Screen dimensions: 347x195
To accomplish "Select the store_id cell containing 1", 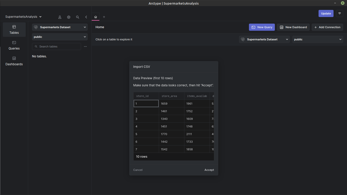I will coord(146,103).
